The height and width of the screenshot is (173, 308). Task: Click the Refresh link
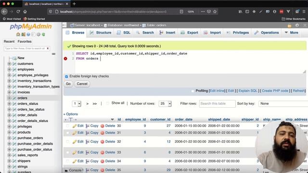298,91
